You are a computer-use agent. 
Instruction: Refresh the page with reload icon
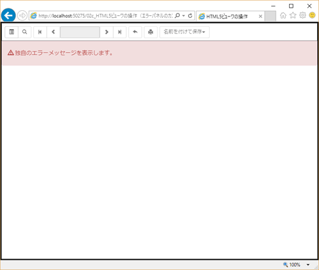coord(190,16)
